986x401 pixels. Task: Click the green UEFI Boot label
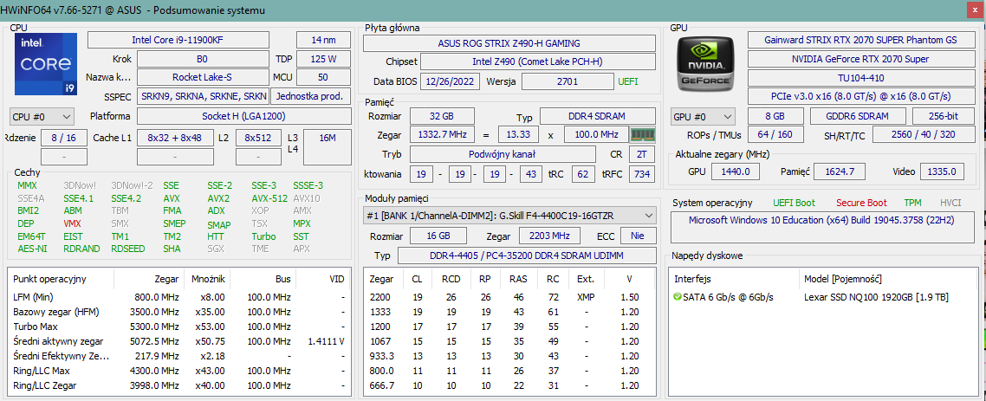pyautogui.click(x=795, y=203)
